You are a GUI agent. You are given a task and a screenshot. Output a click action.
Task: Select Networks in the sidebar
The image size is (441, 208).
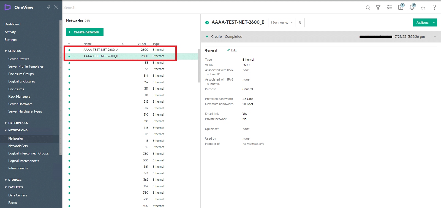click(15, 138)
